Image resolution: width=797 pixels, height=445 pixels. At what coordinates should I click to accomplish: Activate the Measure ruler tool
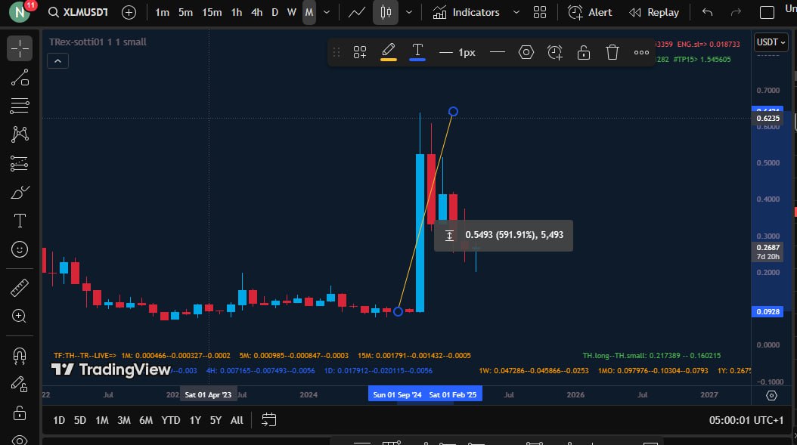(20, 288)
